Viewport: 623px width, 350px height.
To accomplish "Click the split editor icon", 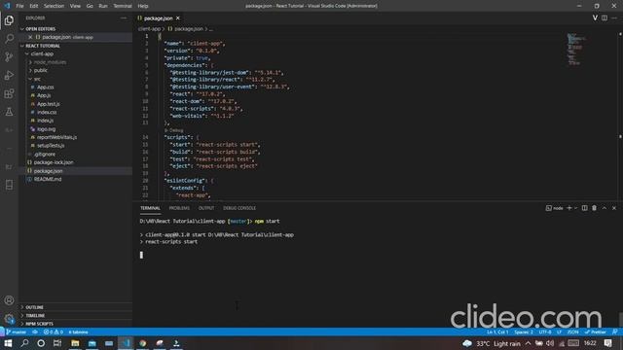I will tap(605, 17).
